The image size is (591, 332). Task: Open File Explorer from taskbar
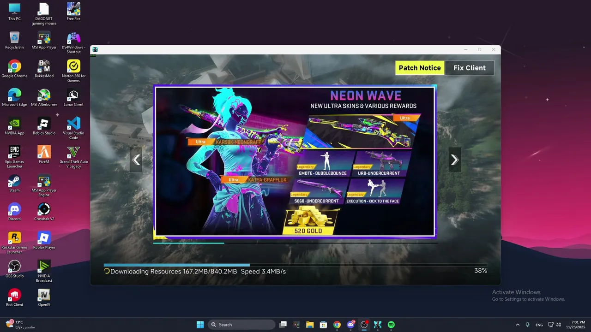(310, 325)
